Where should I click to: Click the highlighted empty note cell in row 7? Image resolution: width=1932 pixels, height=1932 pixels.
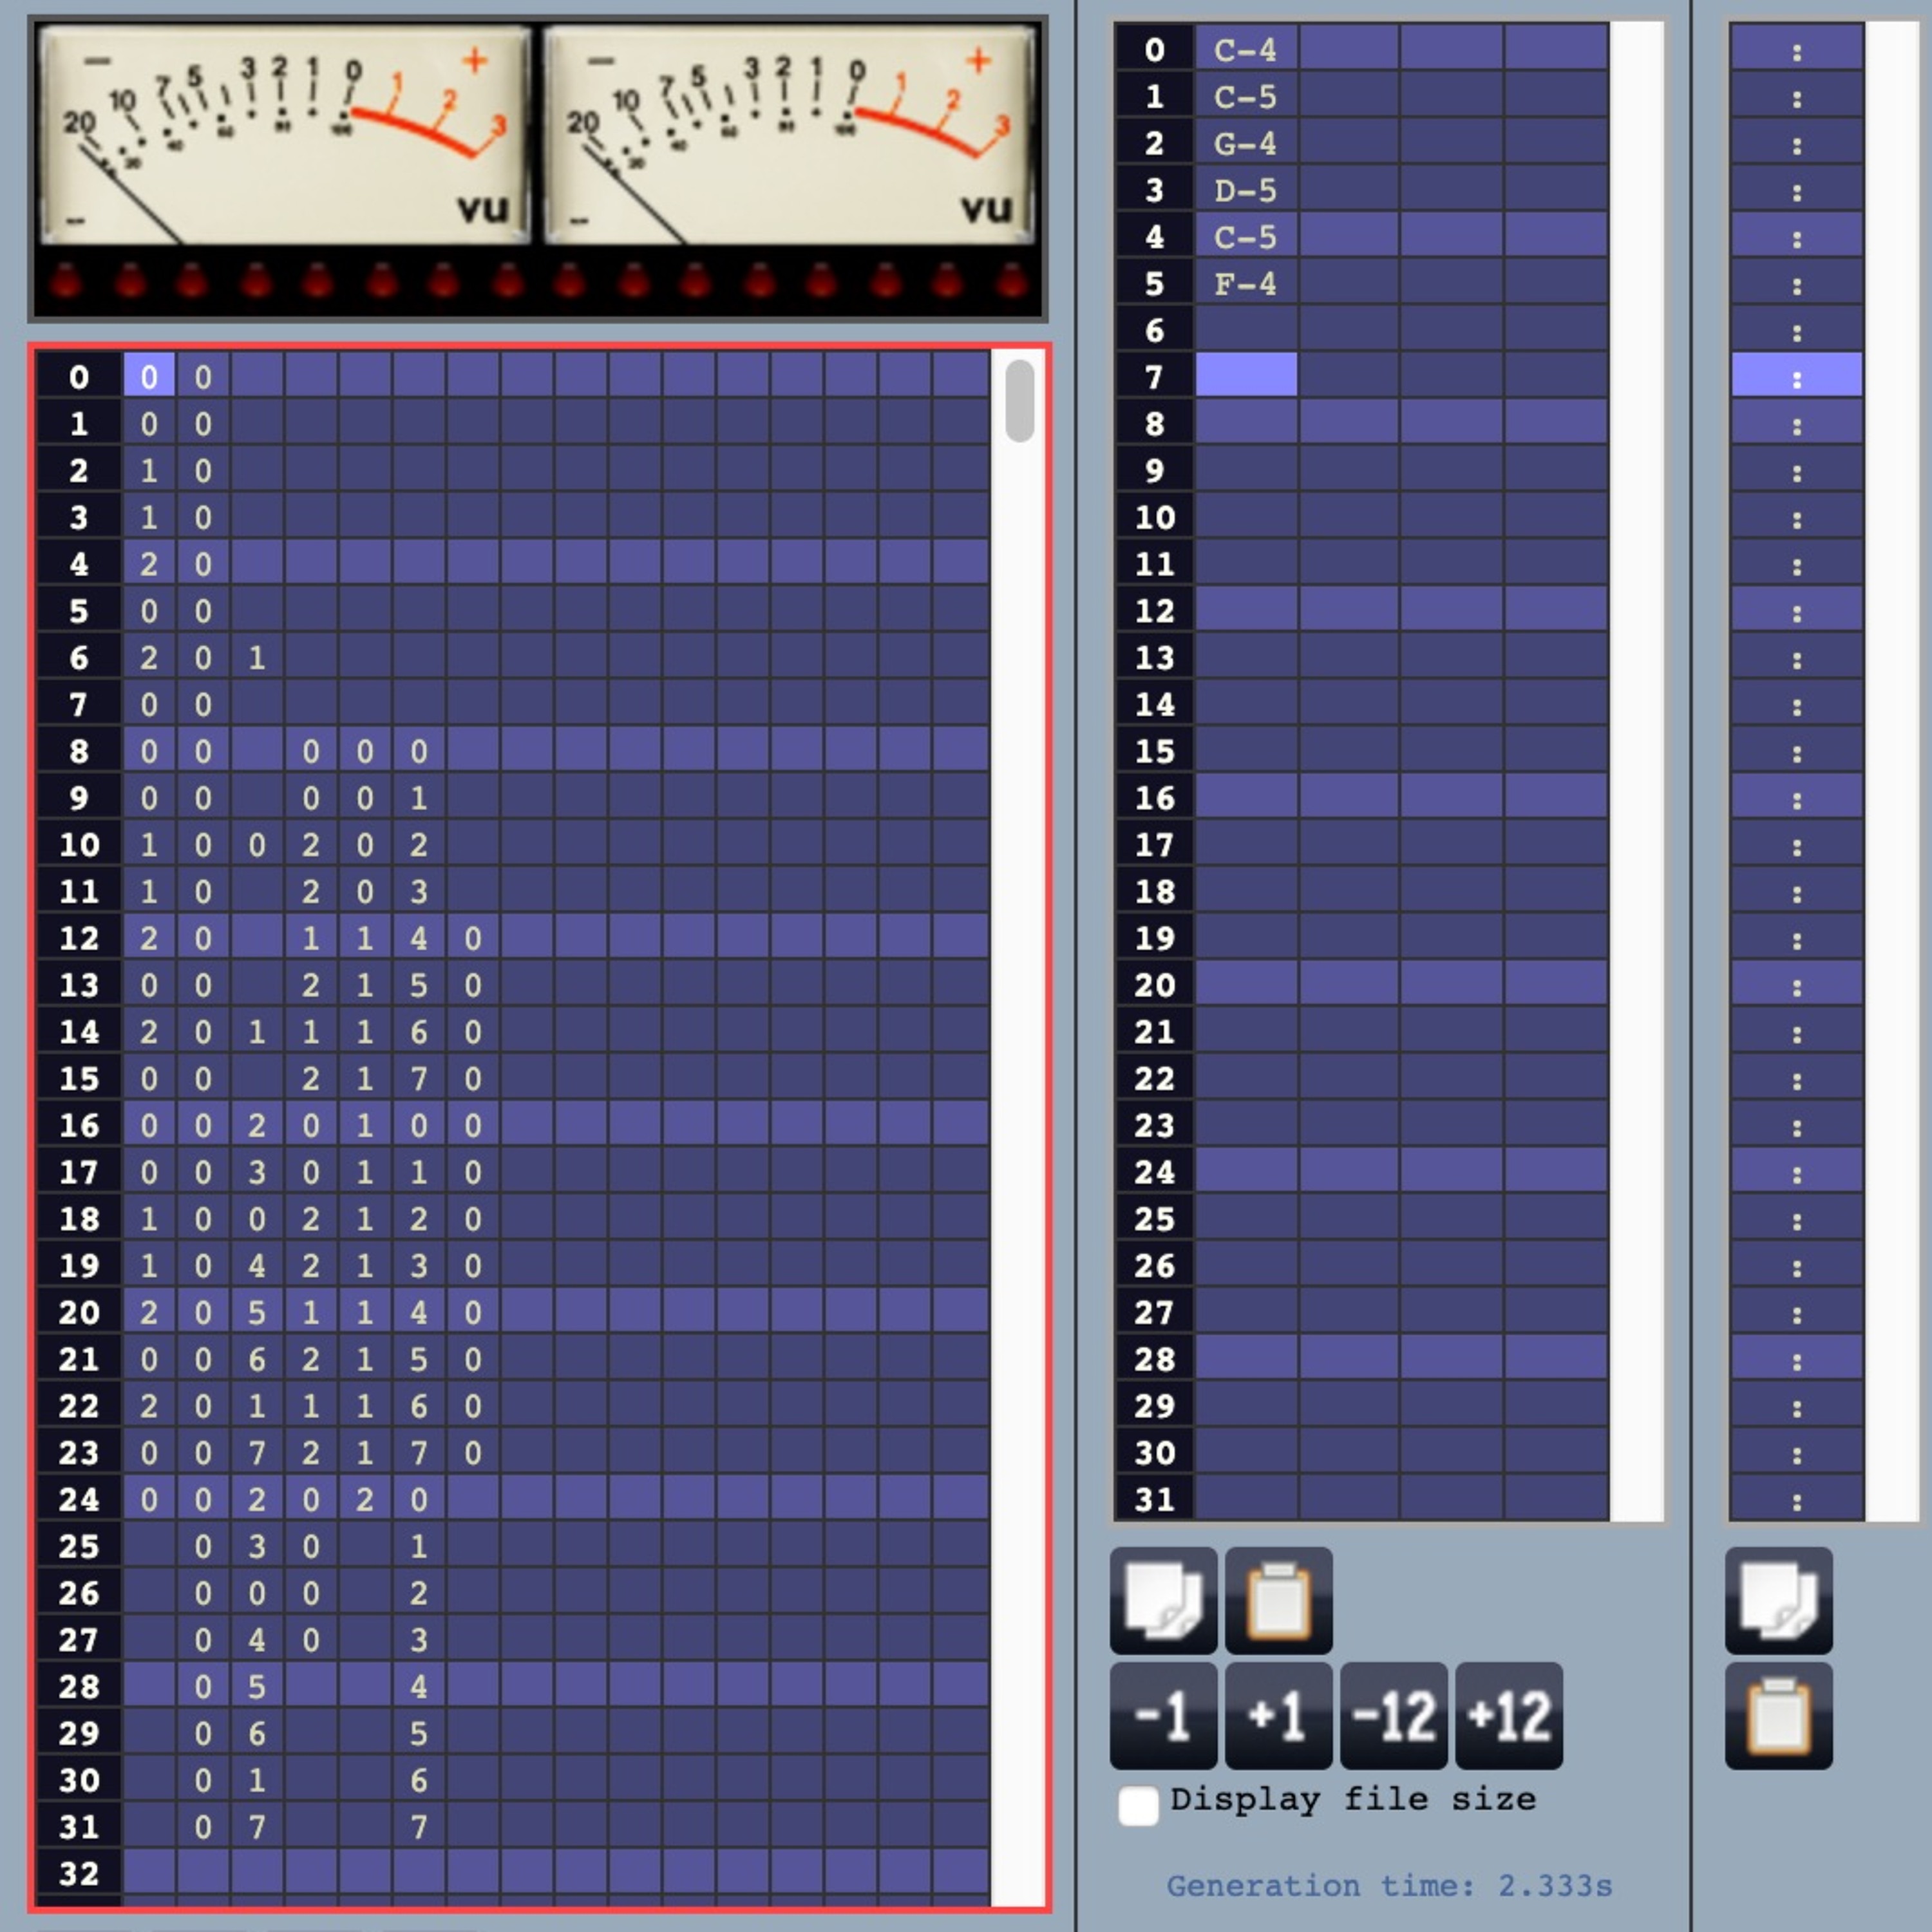[x=1246, y=375]
